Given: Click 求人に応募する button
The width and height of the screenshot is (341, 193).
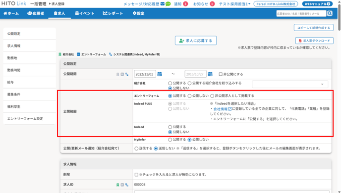Looking at the screenshot, I should 196,41.
